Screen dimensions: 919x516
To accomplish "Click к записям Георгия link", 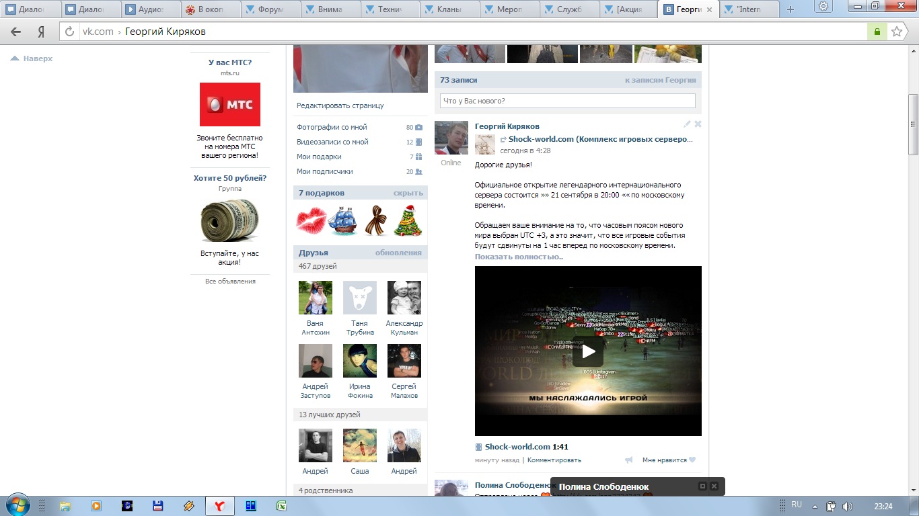I will coord(661,80).
